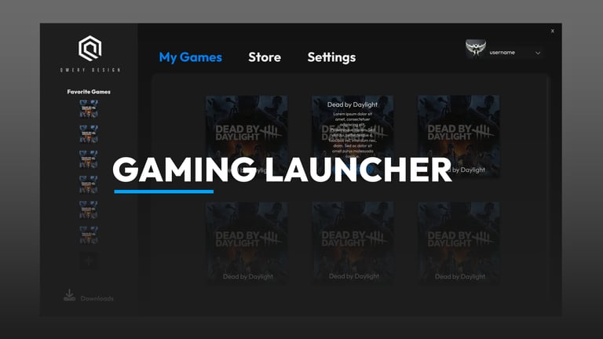Click the Favorite Games heading
603x339 pixels.
coord(89,92)
